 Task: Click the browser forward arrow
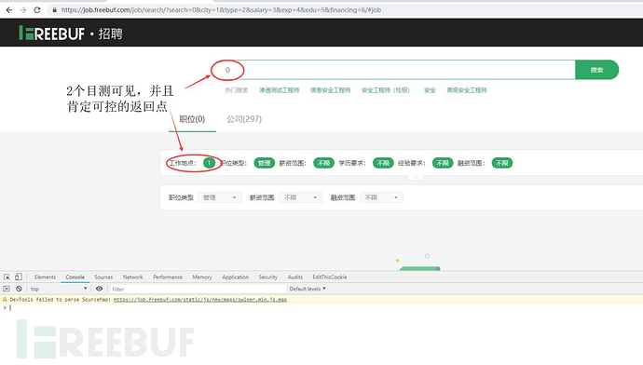23,10
